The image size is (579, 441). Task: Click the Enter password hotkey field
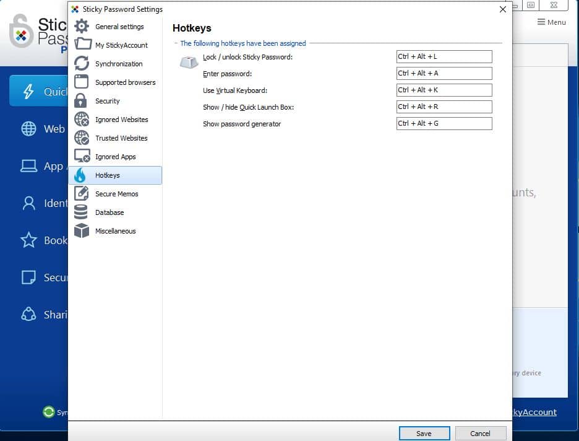(x=444, y=73)
